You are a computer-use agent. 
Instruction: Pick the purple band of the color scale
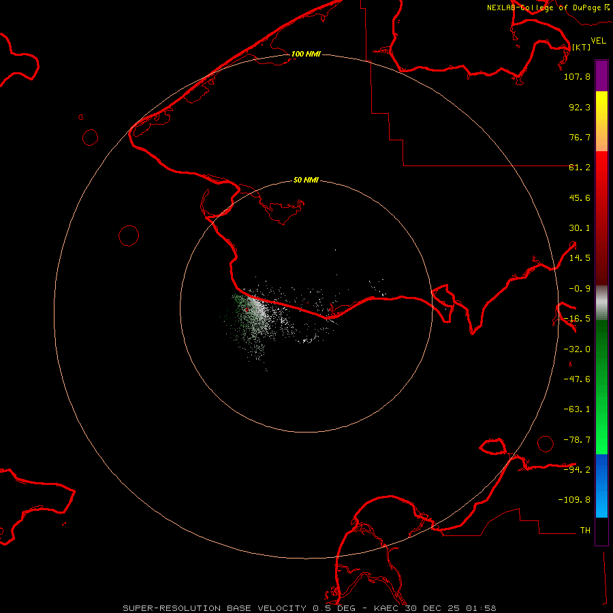click(601, 76)
